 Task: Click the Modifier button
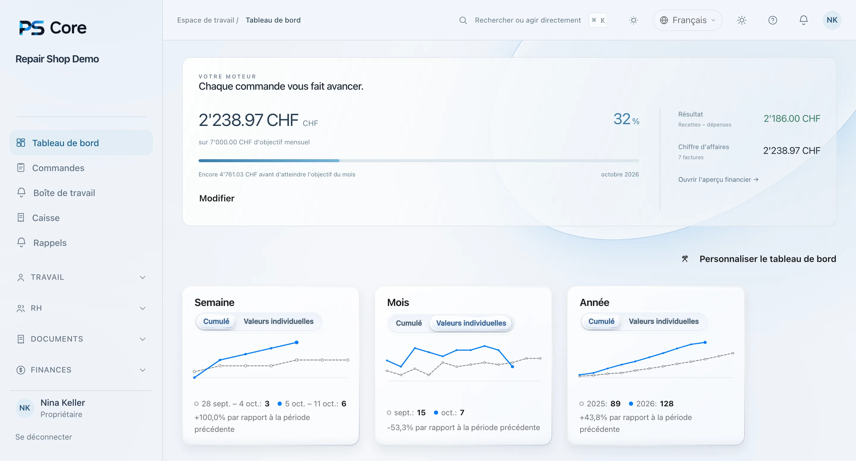[217, 198]
